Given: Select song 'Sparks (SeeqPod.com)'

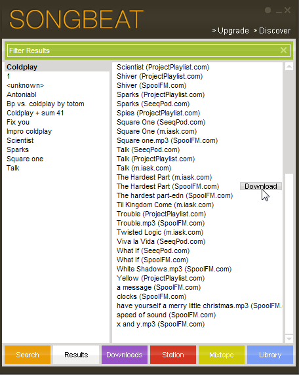Looking at the screenshot, I should click(x=153, y=104).
